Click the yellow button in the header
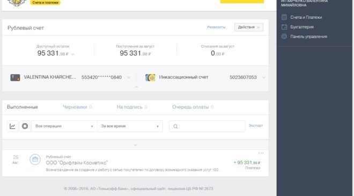The image size is (354, 196). pyautogui.click(x=242, y=2)
